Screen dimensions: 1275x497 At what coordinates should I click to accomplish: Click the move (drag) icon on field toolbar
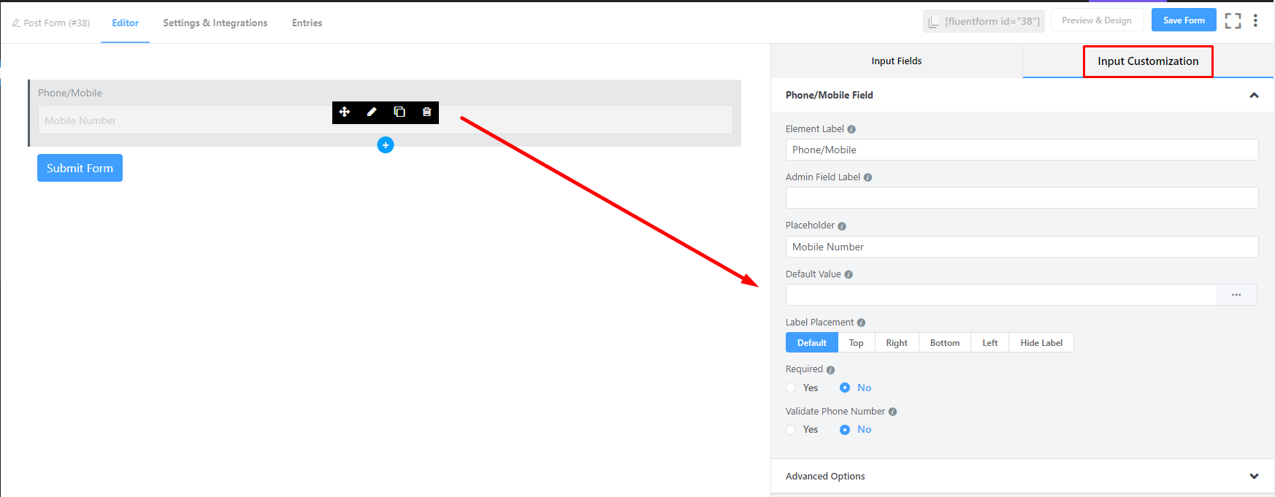coord(345,112)
